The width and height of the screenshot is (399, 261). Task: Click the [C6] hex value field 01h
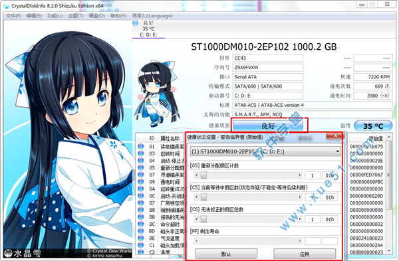click(x=330, y=219)
